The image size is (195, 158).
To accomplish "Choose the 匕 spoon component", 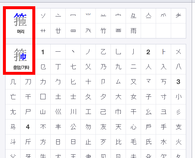I will tap(73, 82).
